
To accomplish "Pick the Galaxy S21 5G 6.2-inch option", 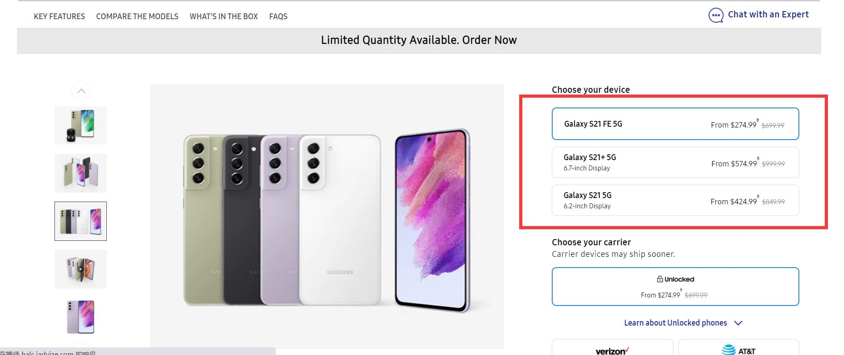I will click(x=675, y=200).
